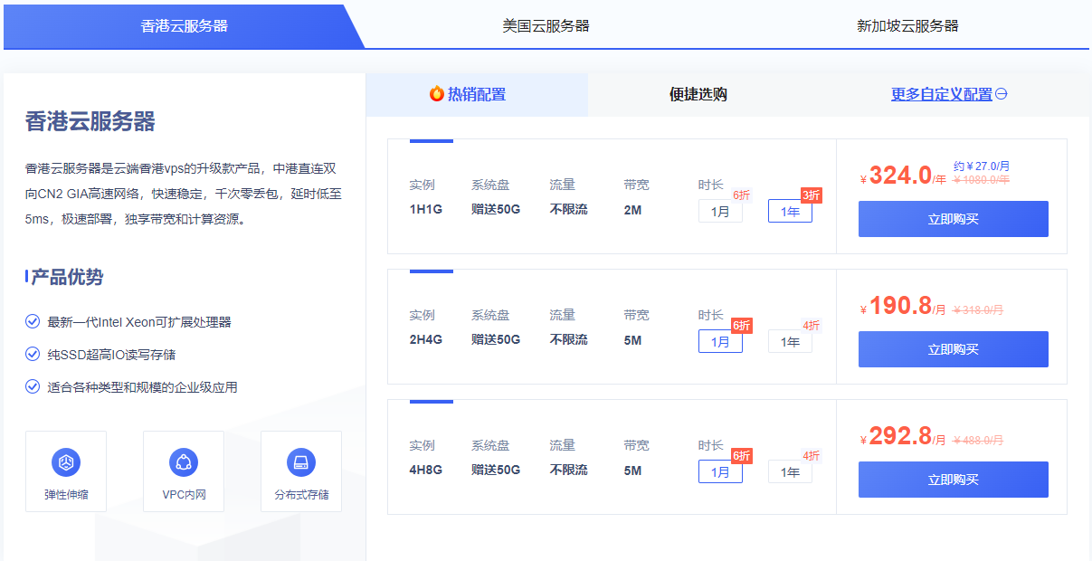Click the 约¥27.0/月 monthly estimate
The image size is (1092, 561).
coord(982,166)
